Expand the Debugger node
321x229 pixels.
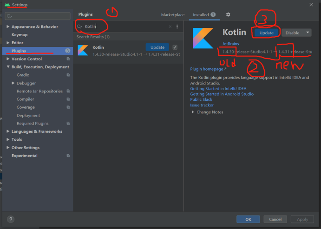(13, 83)
